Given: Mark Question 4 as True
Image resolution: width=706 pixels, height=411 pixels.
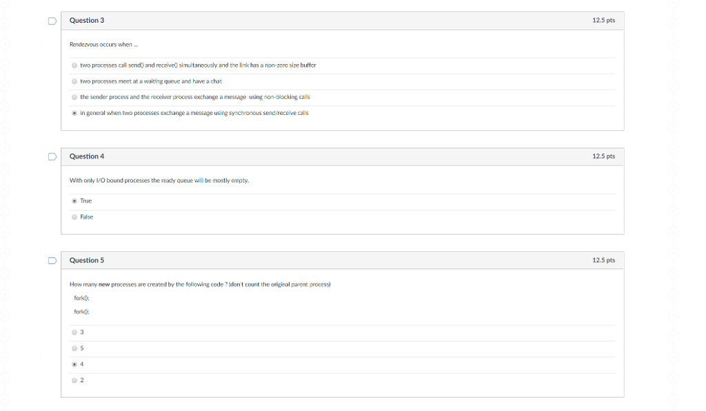Looking at the screenshot, I should [74, 201].
